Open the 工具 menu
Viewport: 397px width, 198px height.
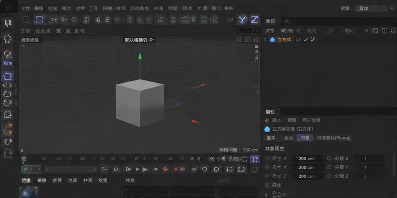tap(94, 8)
